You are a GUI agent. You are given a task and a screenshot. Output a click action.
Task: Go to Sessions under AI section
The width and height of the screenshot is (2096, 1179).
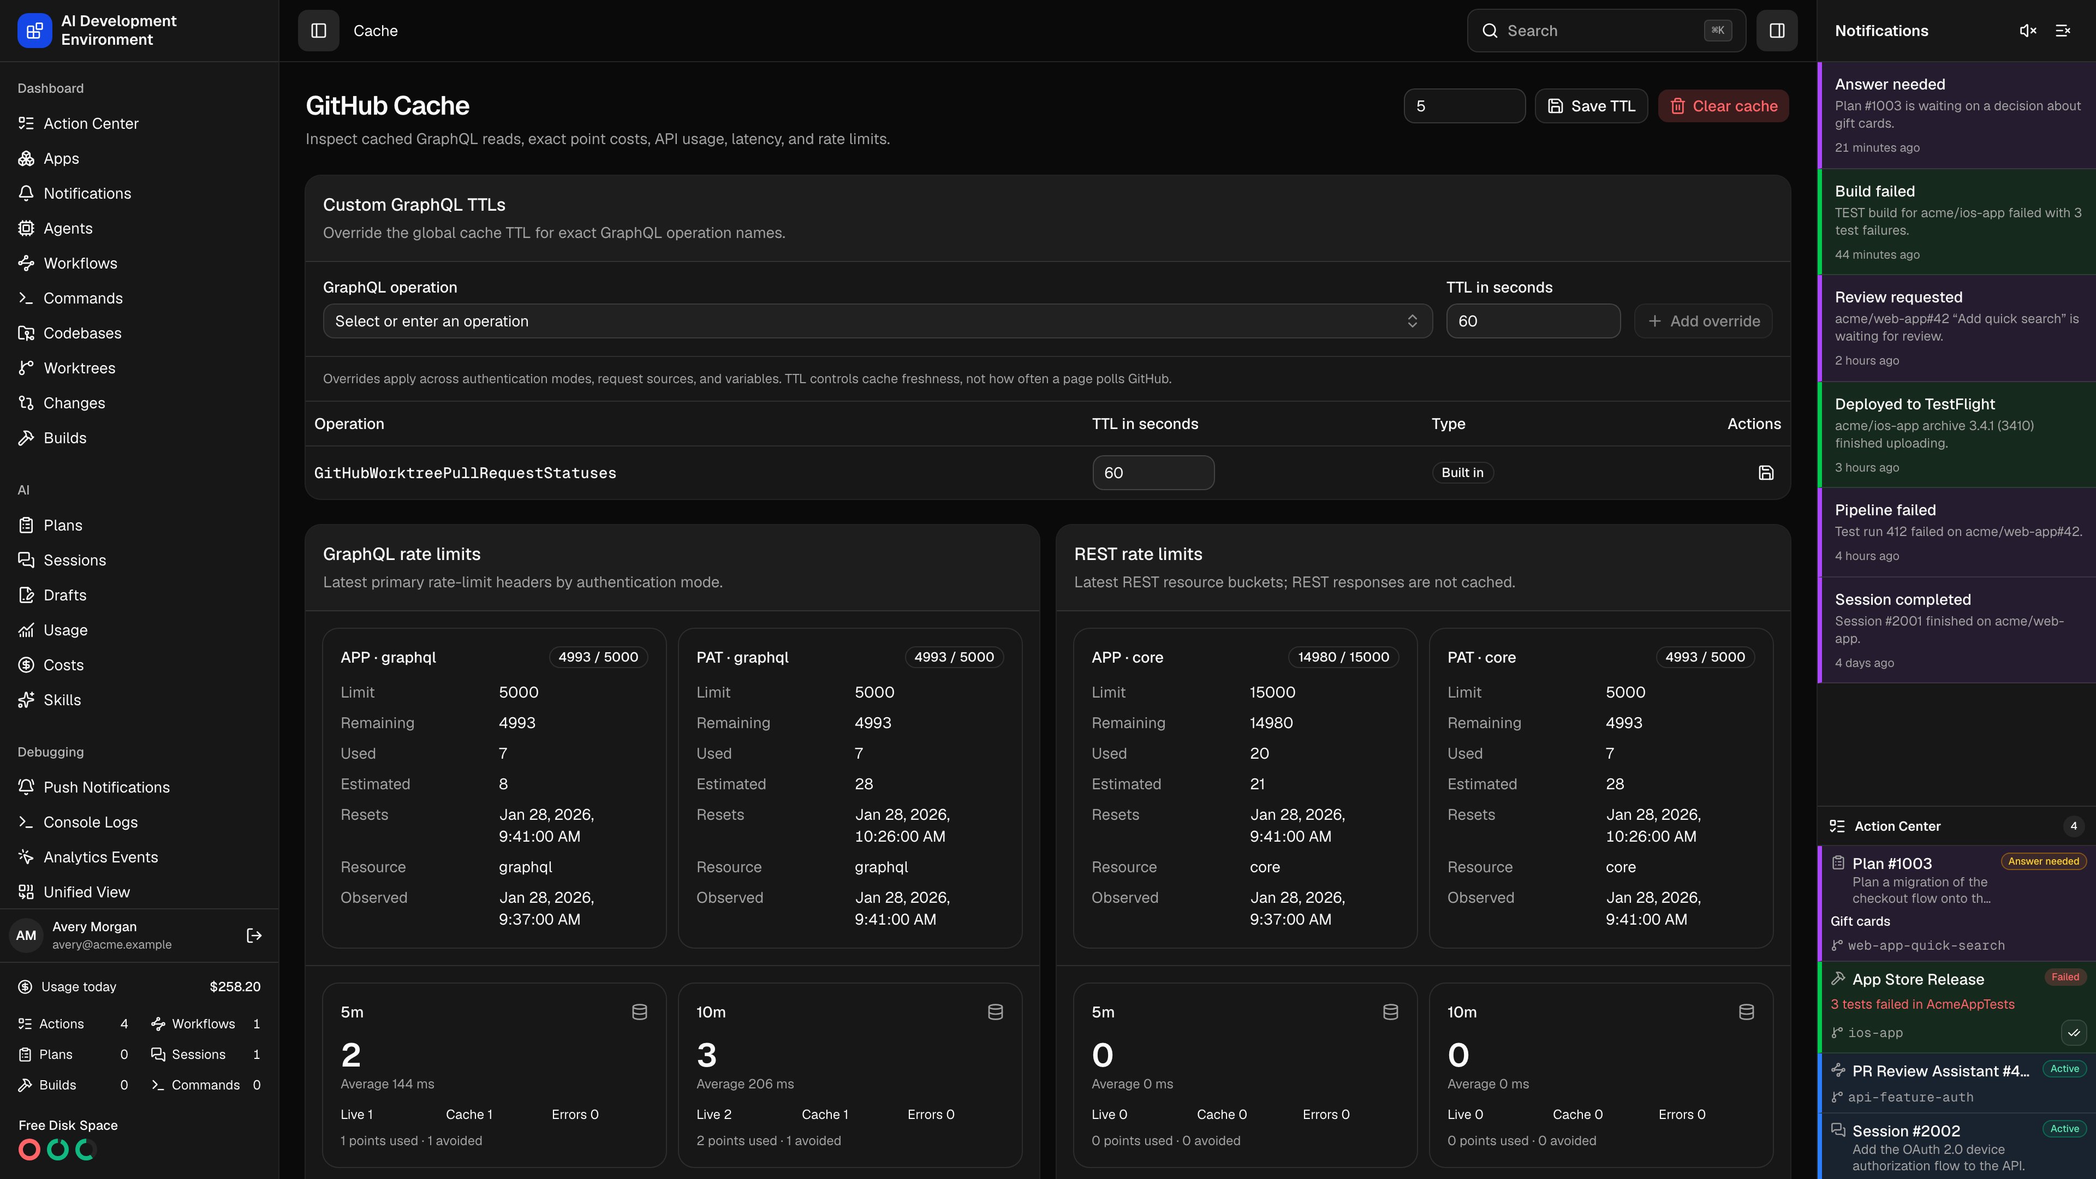pos(139,561)
